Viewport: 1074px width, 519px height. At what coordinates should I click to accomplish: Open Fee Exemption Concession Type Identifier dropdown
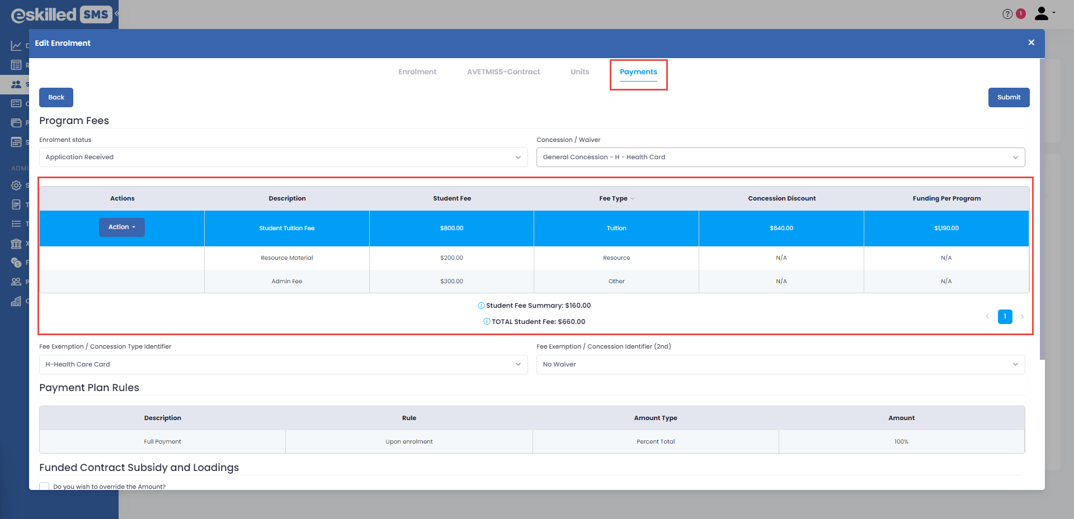coord(283,364)
